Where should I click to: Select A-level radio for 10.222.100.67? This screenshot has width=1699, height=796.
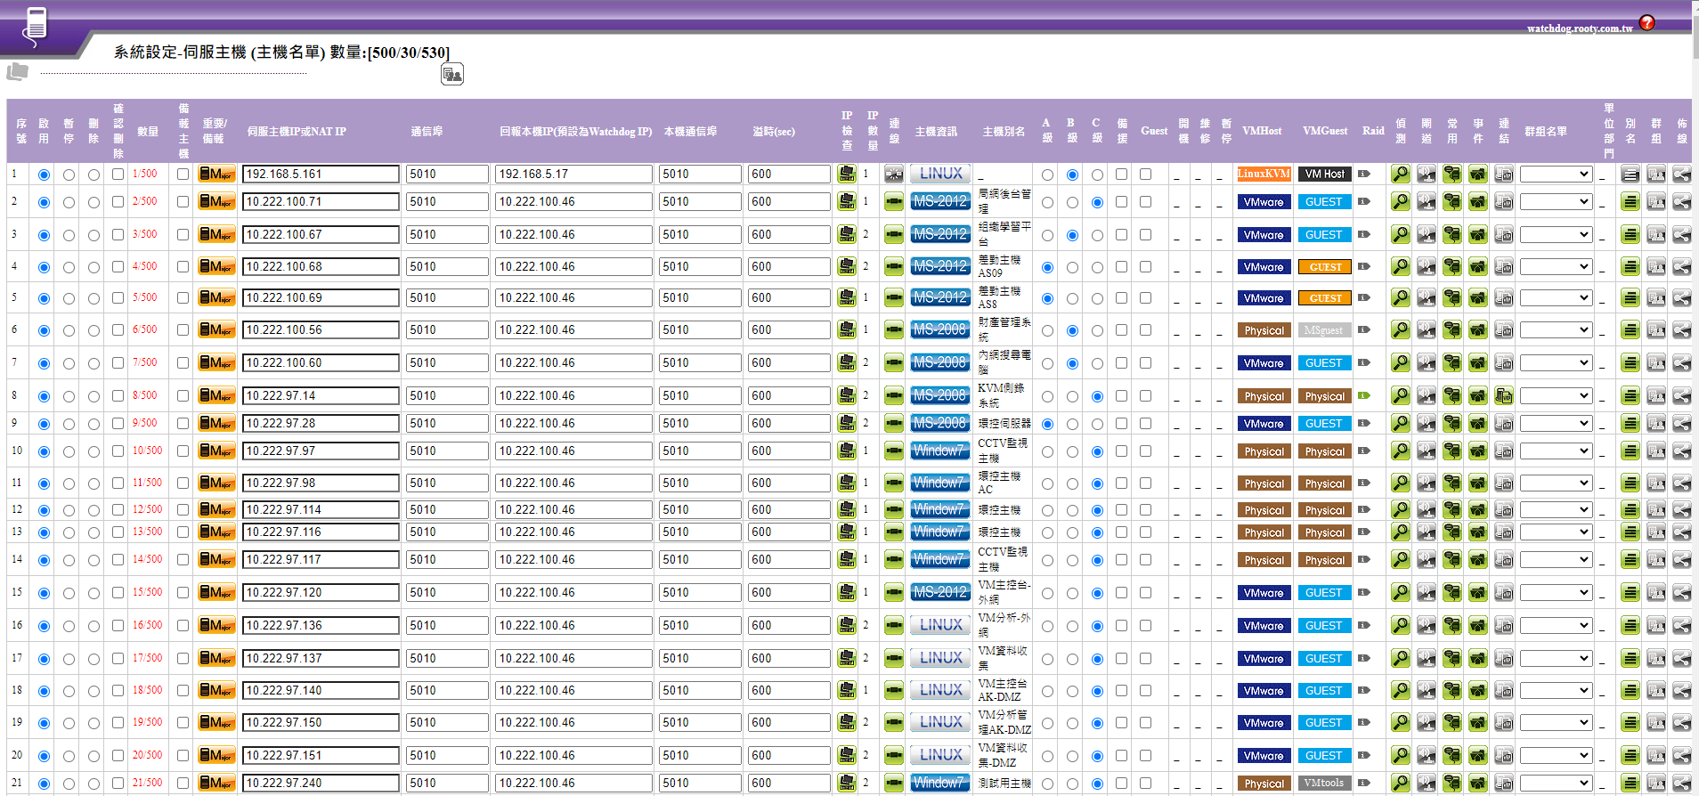[1047, 236]
